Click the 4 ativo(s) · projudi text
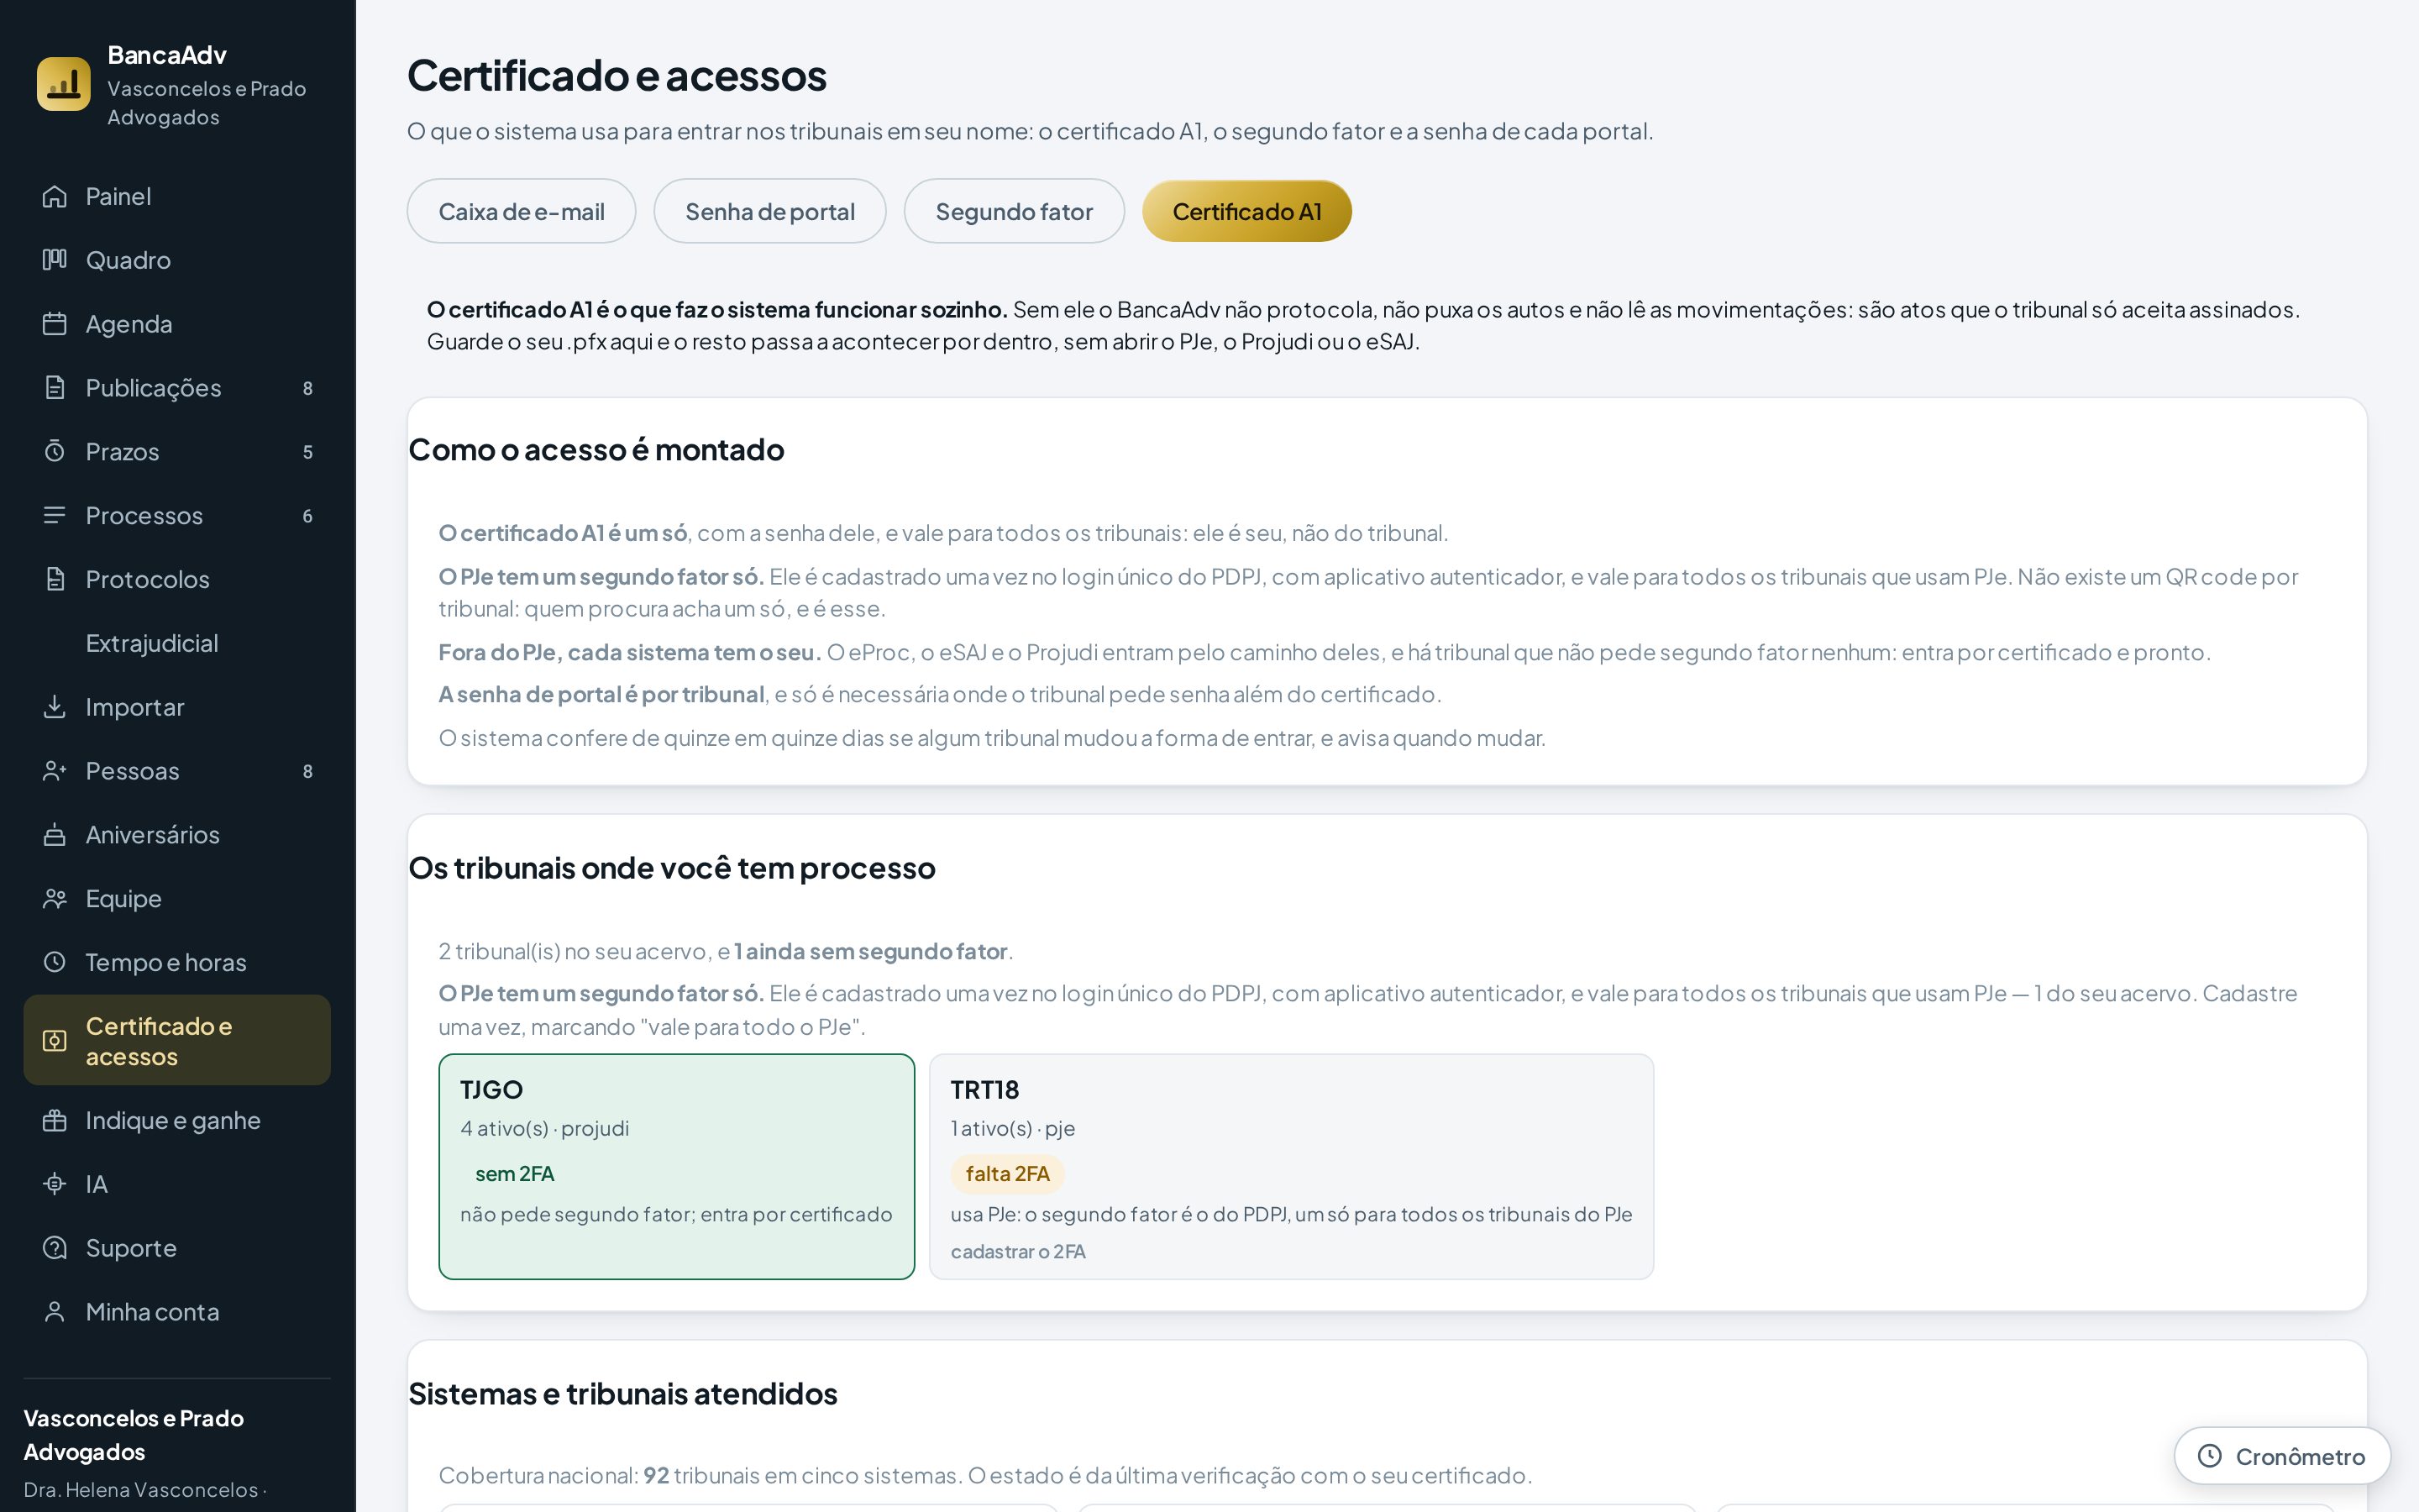2419x1512 pixels. click(545, 1128)
